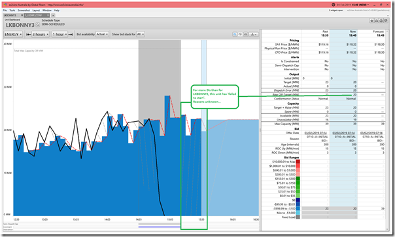Image resolution: width=395 pixels, height=237 pixels.
Task: Click the search icon beside LKBONNY3
Action: click(x=37, y=25)
